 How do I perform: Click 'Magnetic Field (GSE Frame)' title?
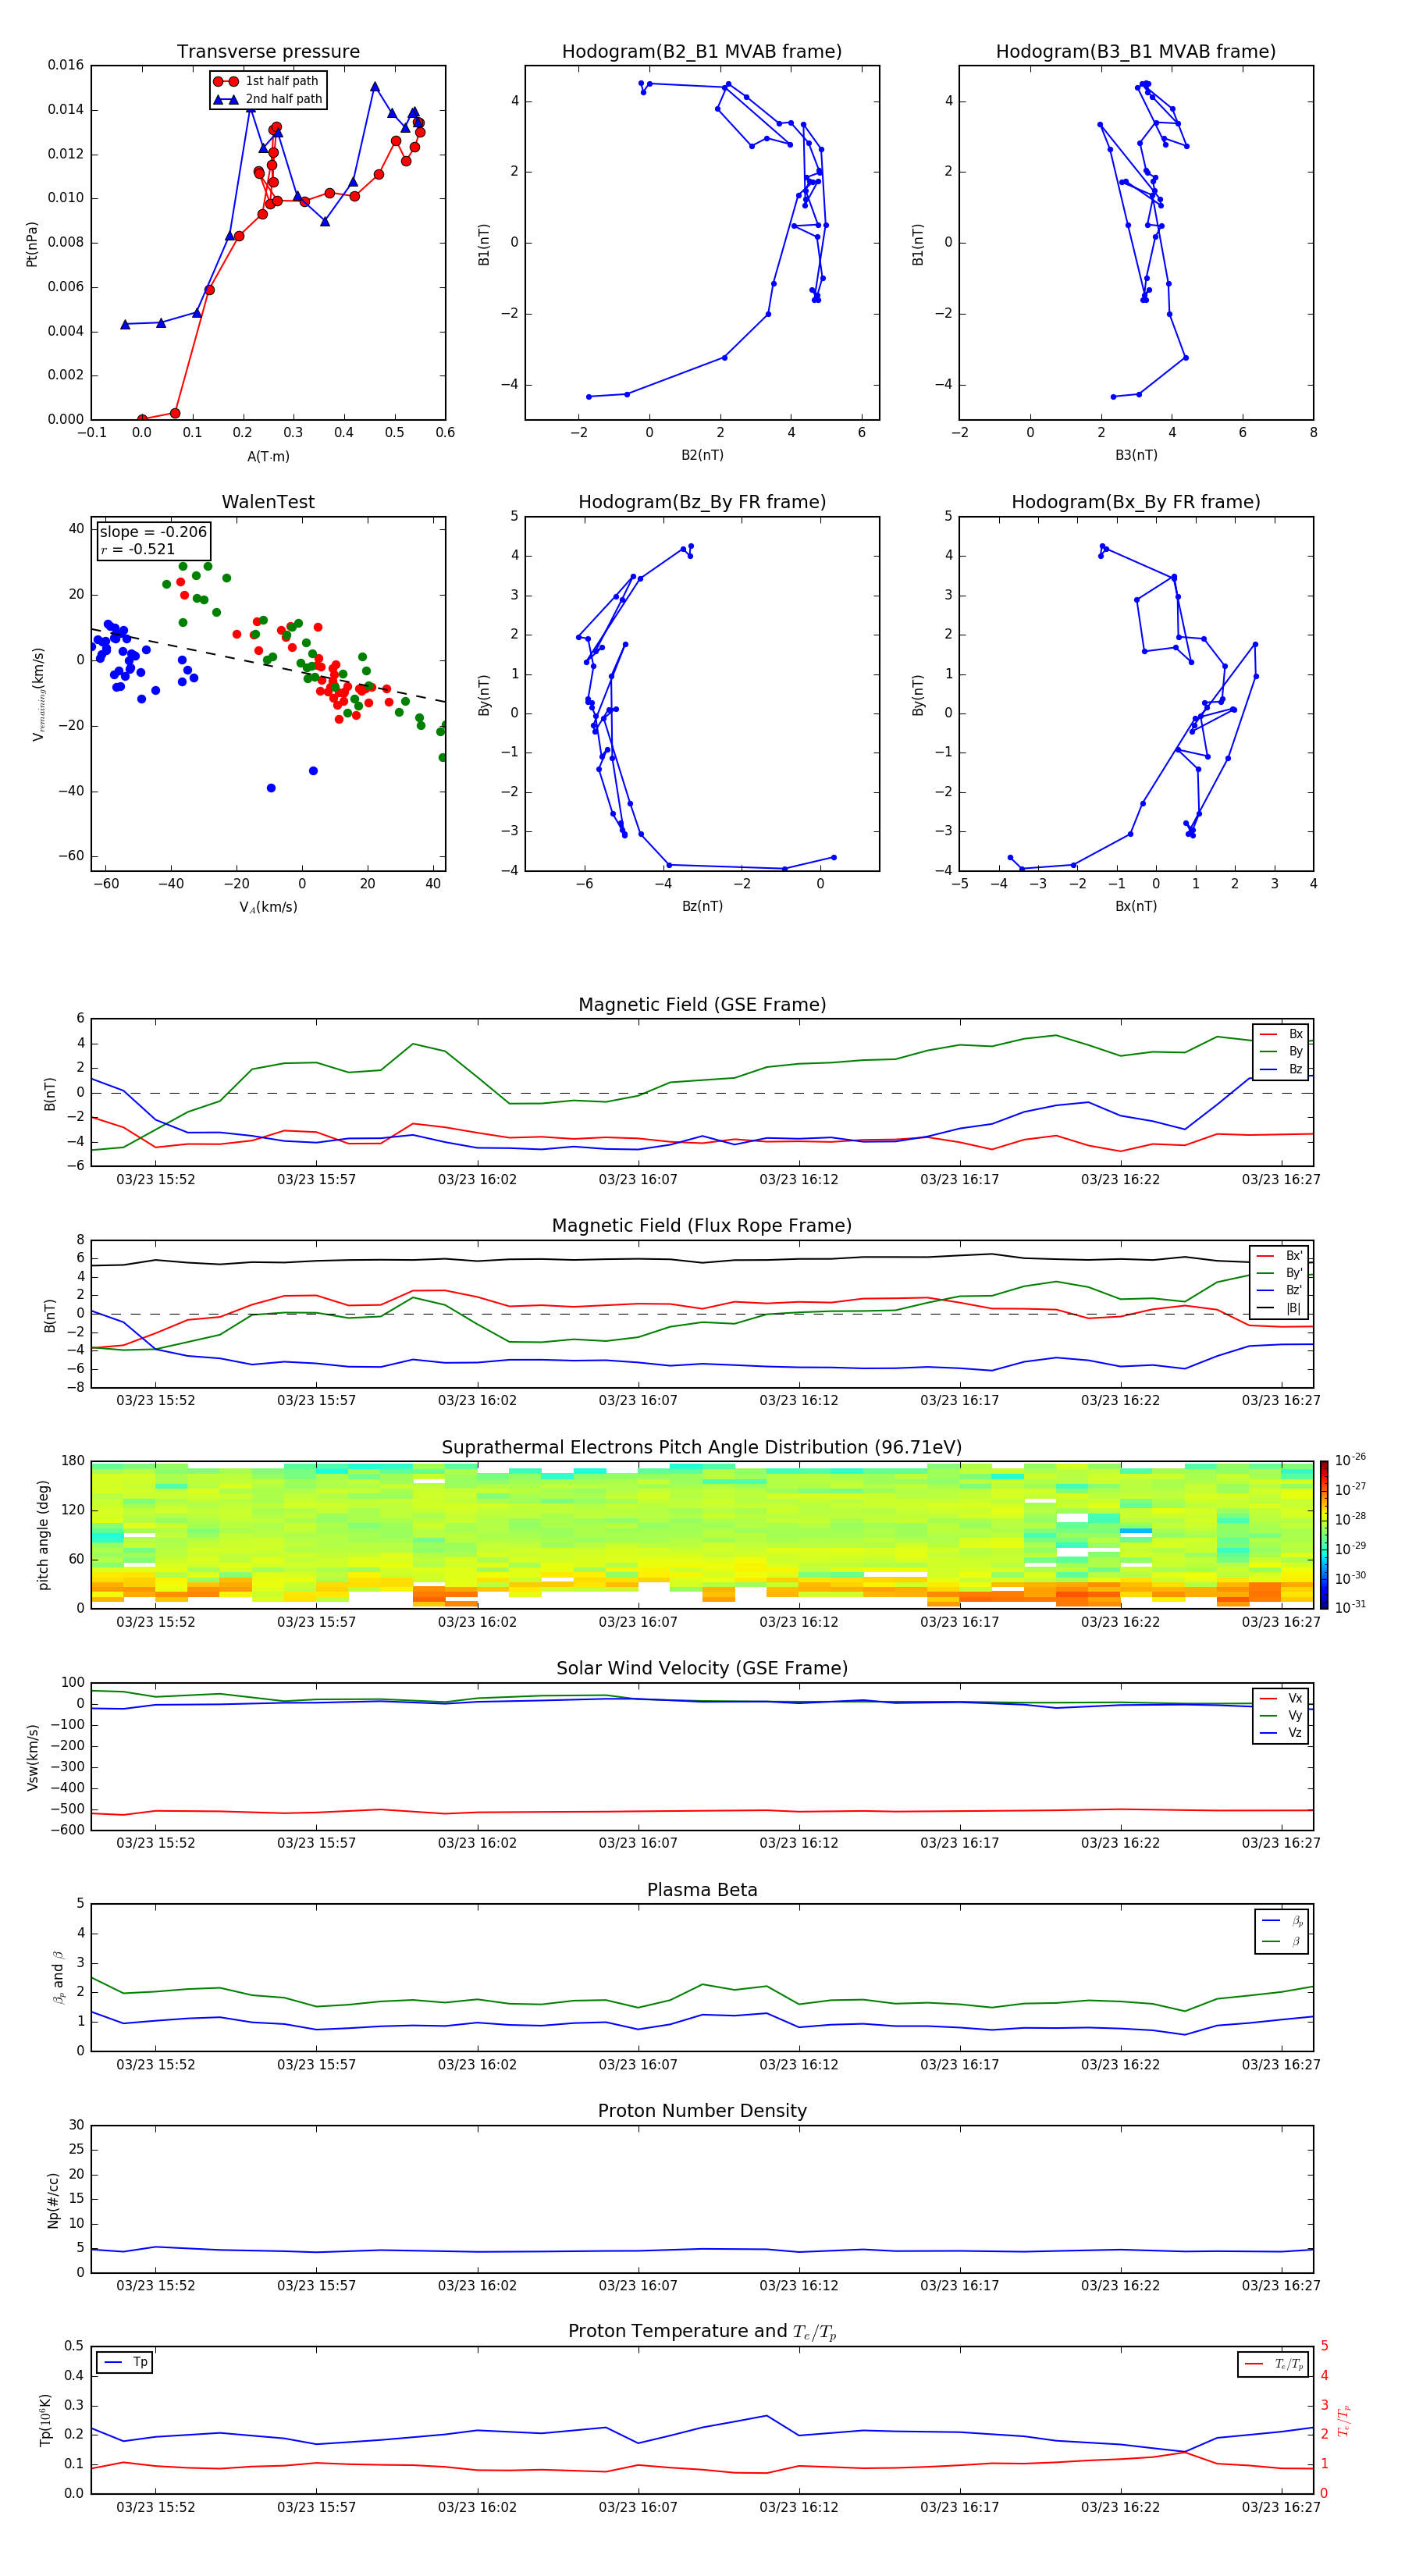702,1005
